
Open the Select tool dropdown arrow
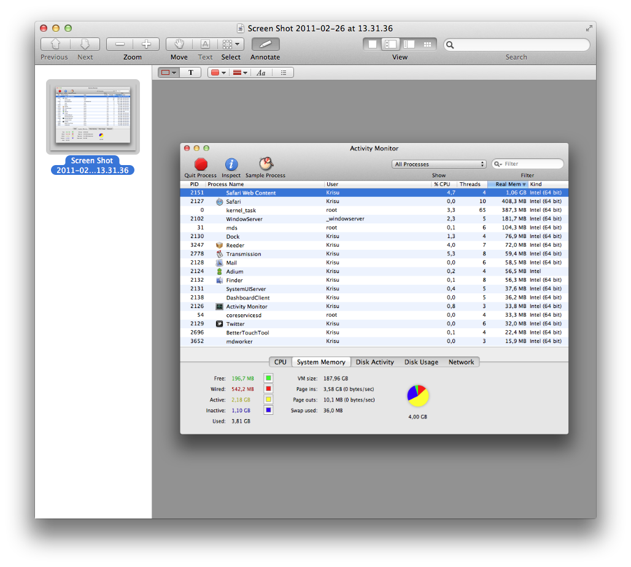coord(238,44)
